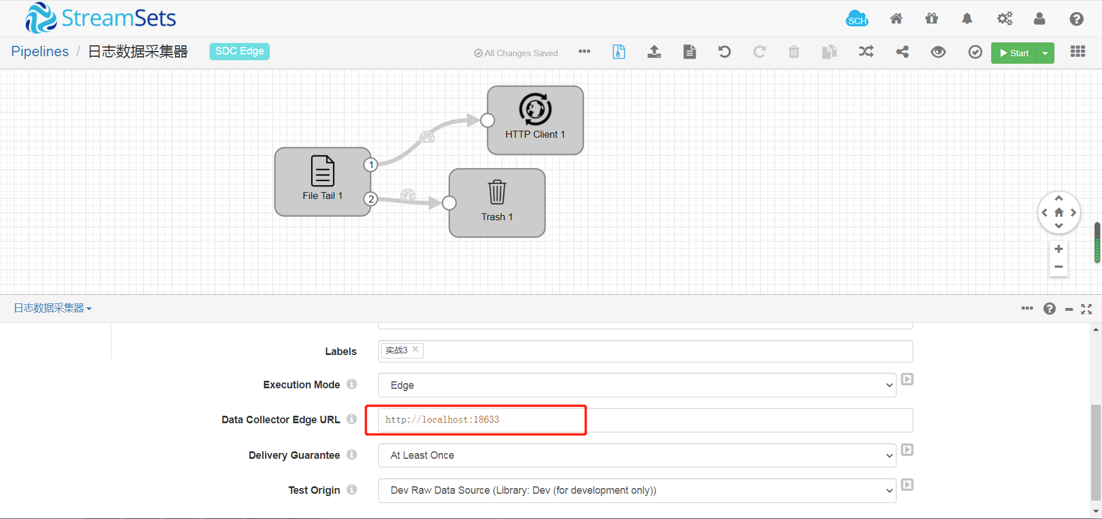Reset canvas view with home icon
The height and width of the screenshot is (519, 1102).
(1059, 213)
